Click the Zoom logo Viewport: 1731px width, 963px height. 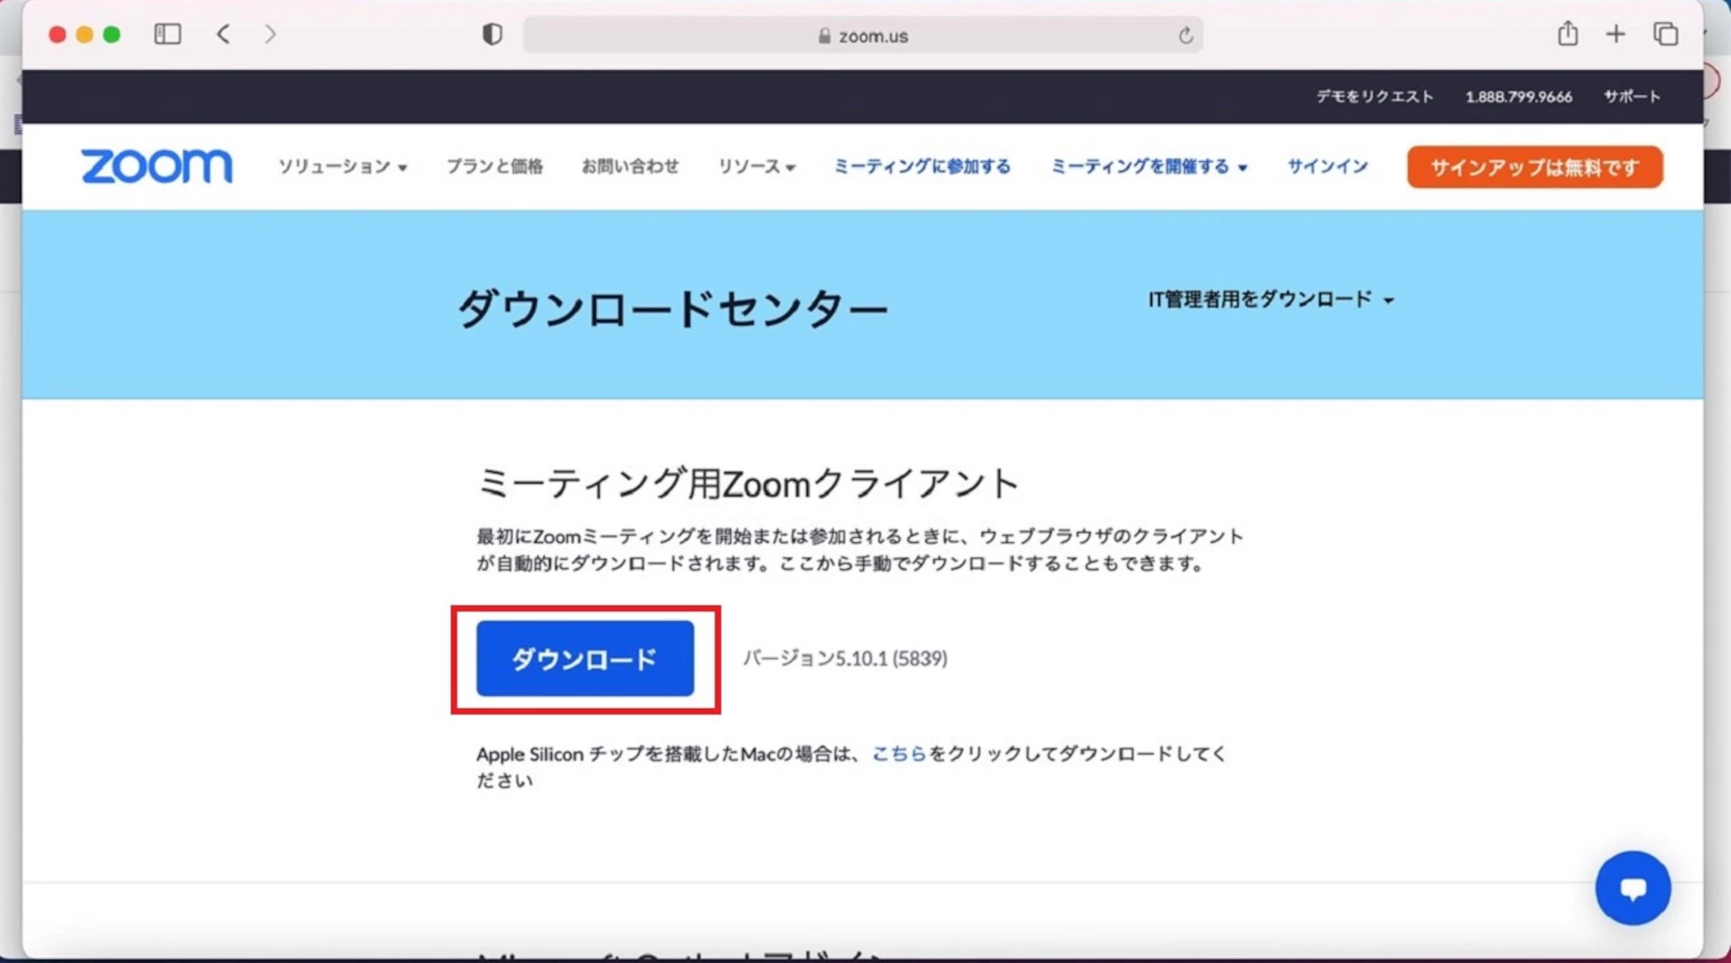(x=156, y=166)
